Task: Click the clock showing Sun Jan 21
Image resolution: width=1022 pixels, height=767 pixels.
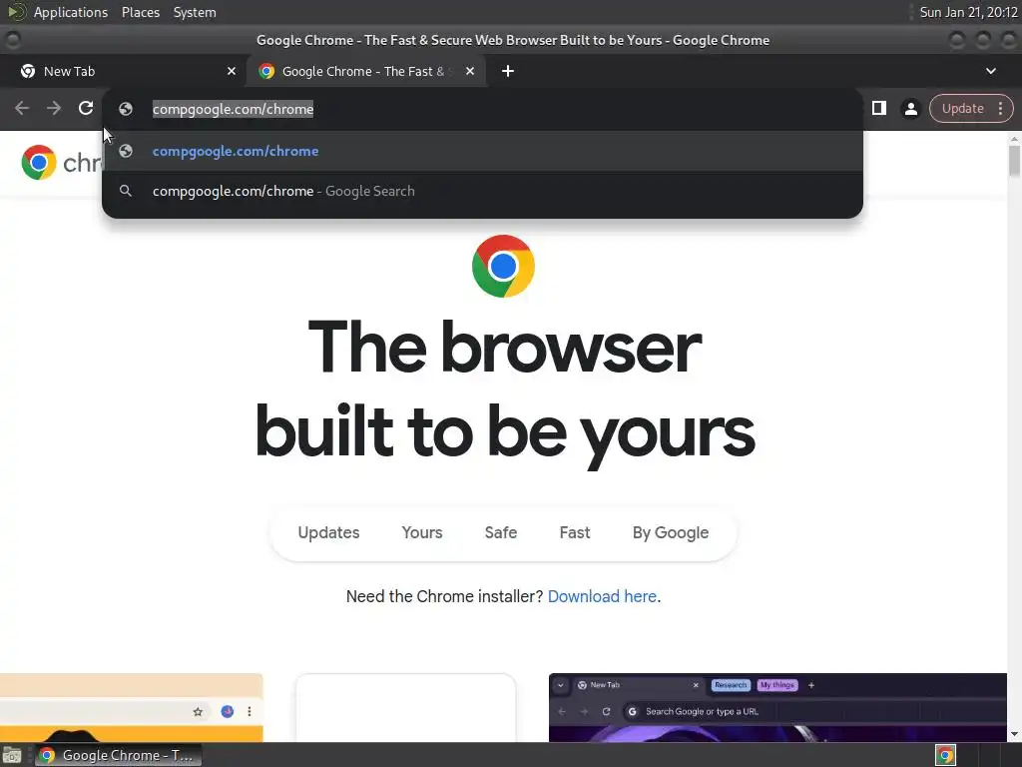Action: 968,12
